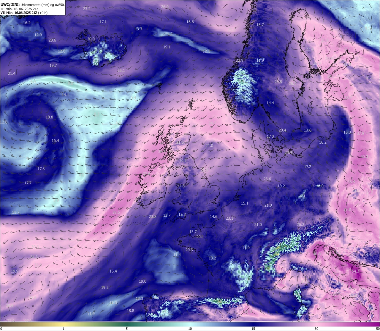380x331 pixels.
Task: Click the 15.1 value on the map
Action: 245,203
